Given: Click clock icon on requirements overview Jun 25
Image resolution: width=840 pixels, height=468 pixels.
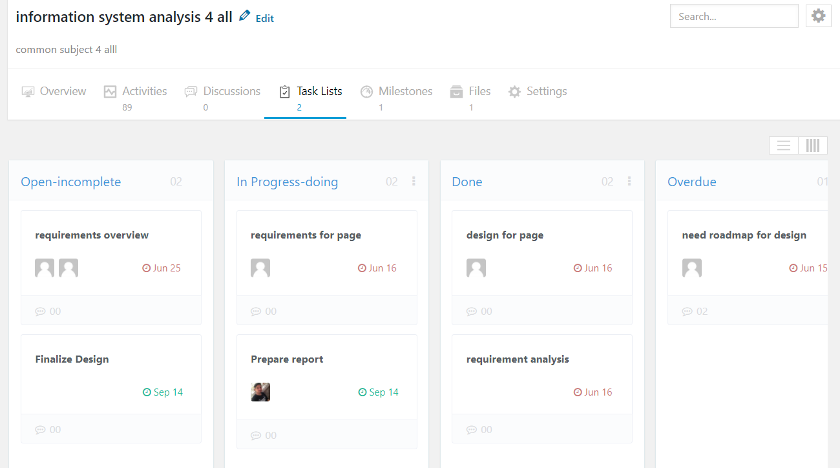Looking at the screenshot, I should tap(147, 268).
